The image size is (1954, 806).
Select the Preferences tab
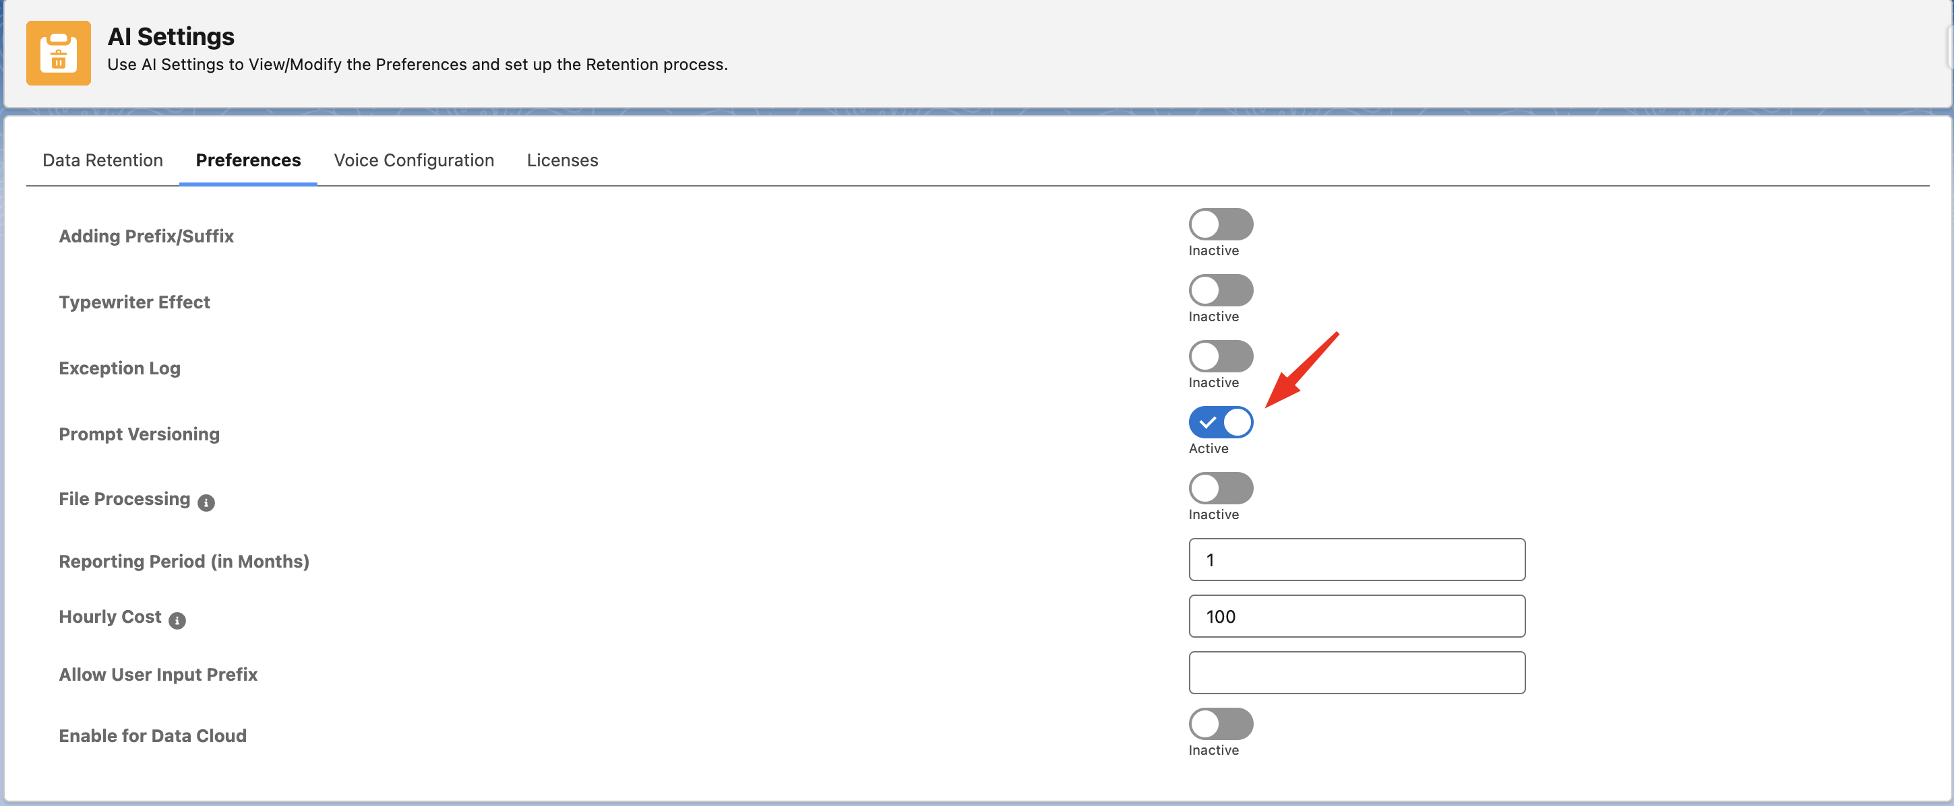(248, 160)
